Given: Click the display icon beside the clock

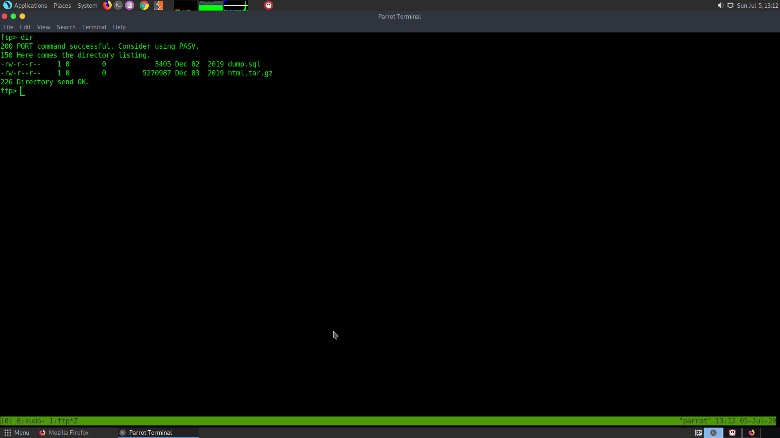Looking at the screenshot, I should pyautogui.click(x=730, y=5).
